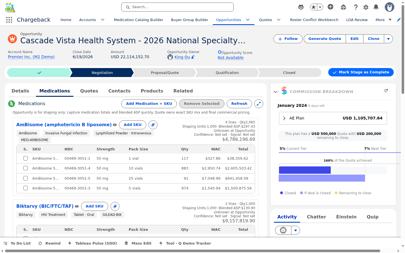
Task: Select the Negotiation stage in the path
Action: coord(102,73)
